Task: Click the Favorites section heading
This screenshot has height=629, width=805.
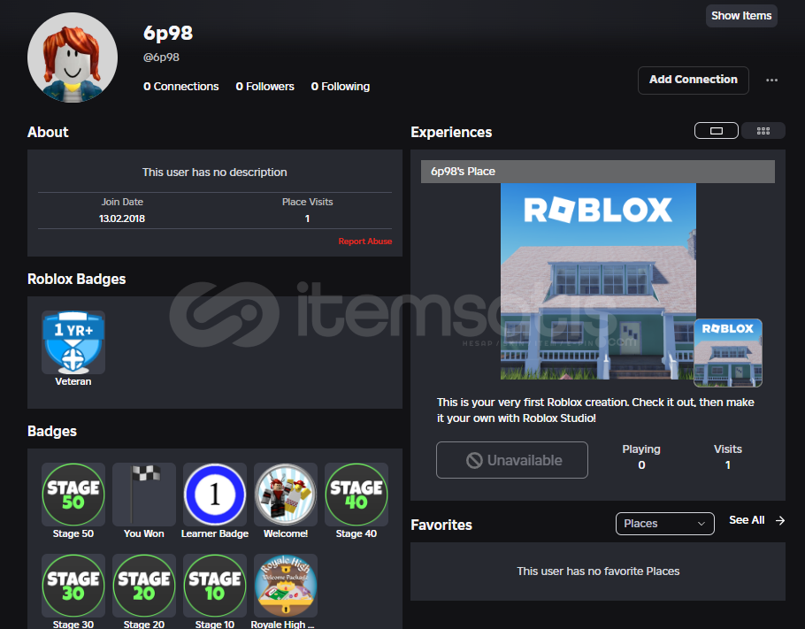Action: (441, 525)
